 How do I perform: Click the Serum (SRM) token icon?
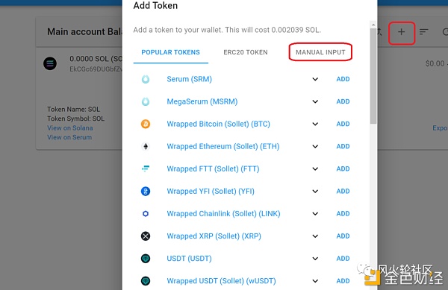click(146, 79)
